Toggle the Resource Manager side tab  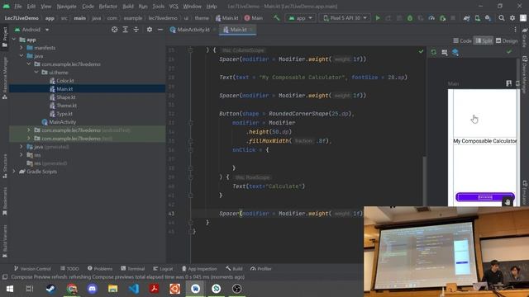5,78
